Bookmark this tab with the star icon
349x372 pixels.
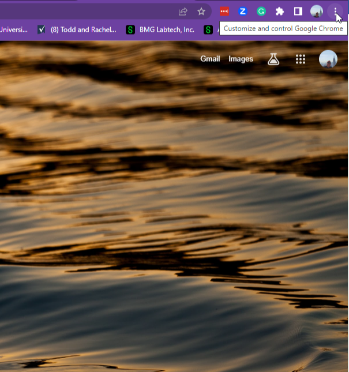point(201,12)
